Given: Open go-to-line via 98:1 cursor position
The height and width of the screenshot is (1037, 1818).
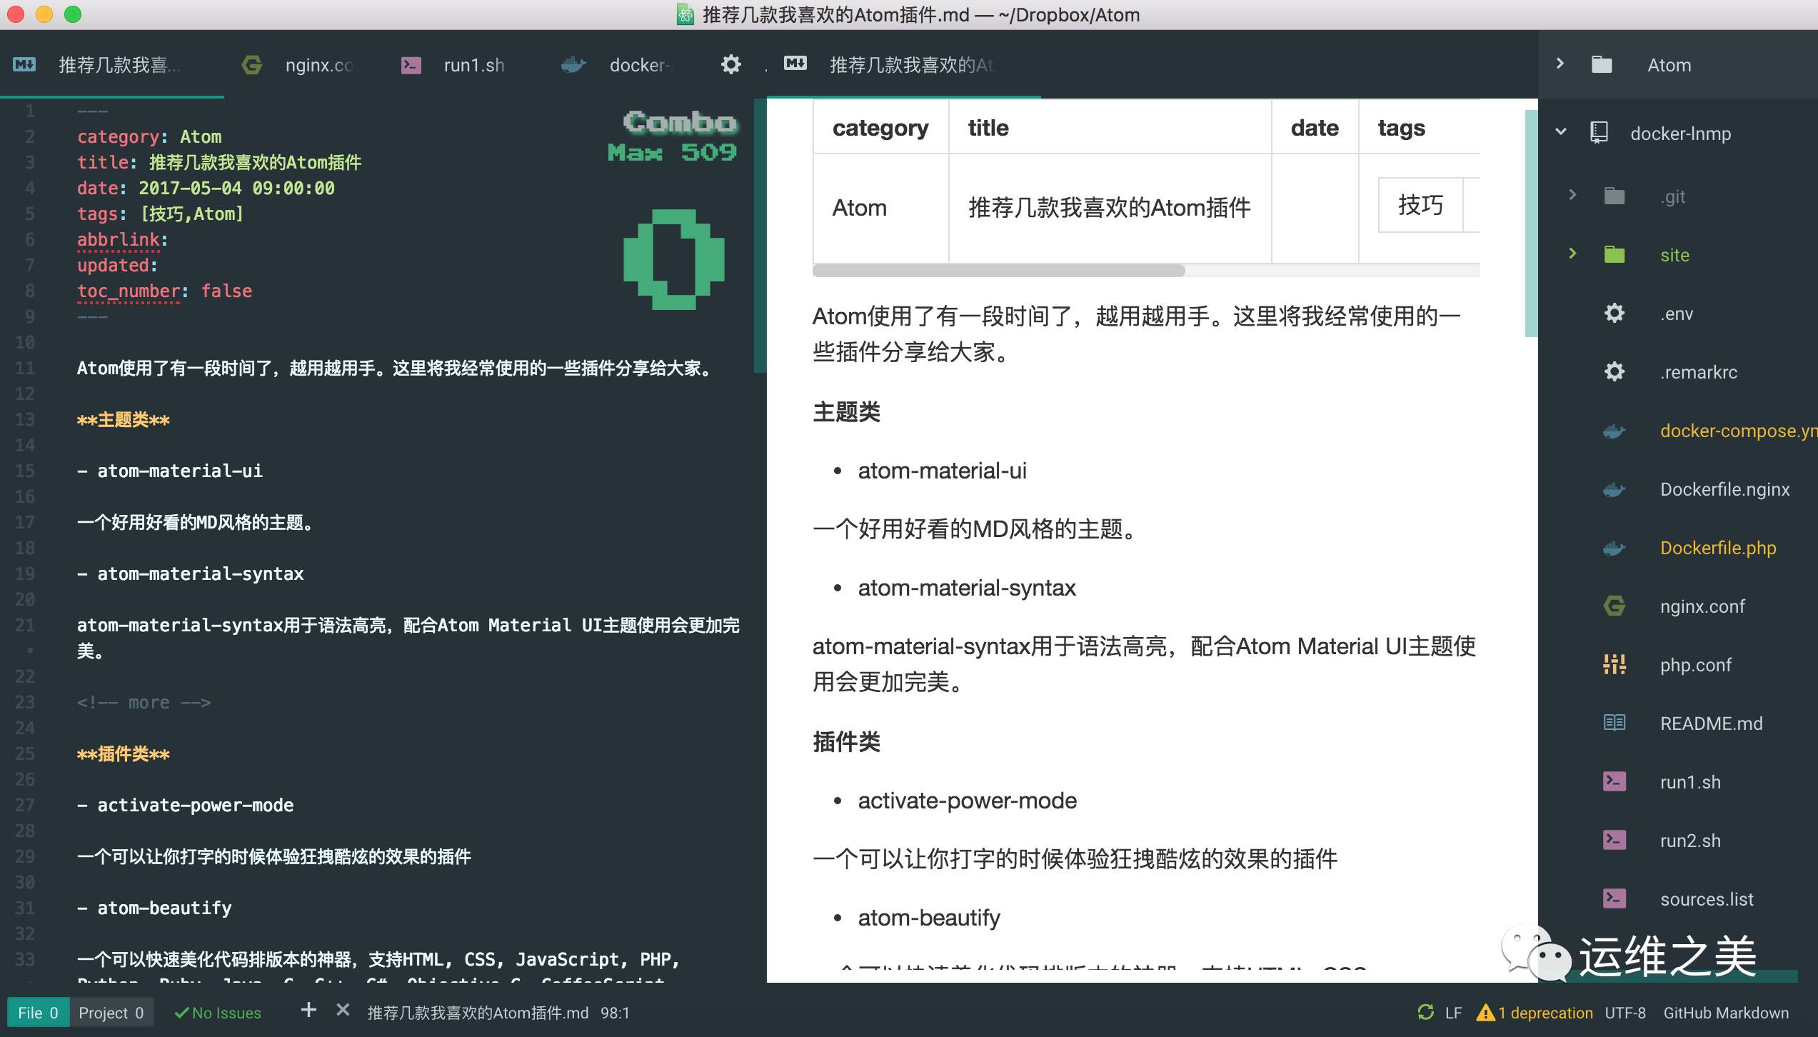Looking at the screenshot, I should pos(615,1013).
